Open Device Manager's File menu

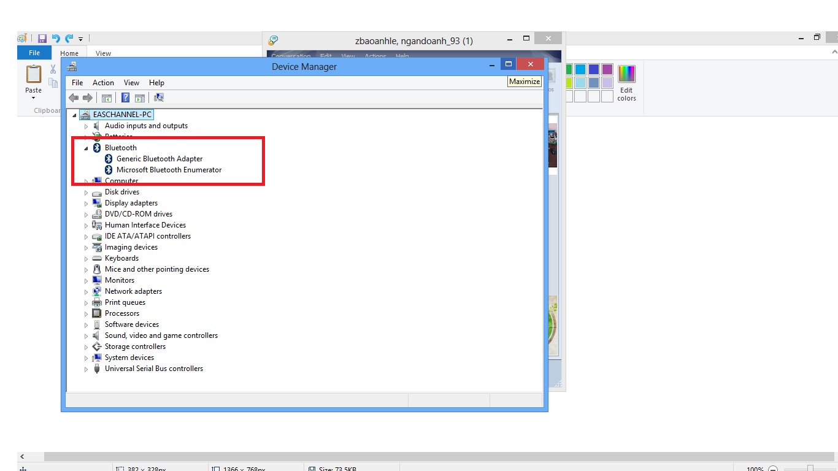pos(77,83)
